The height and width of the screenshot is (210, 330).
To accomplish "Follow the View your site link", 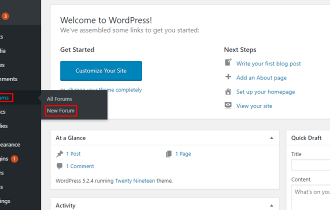I will pyautogui.click(x=254, y=106).
